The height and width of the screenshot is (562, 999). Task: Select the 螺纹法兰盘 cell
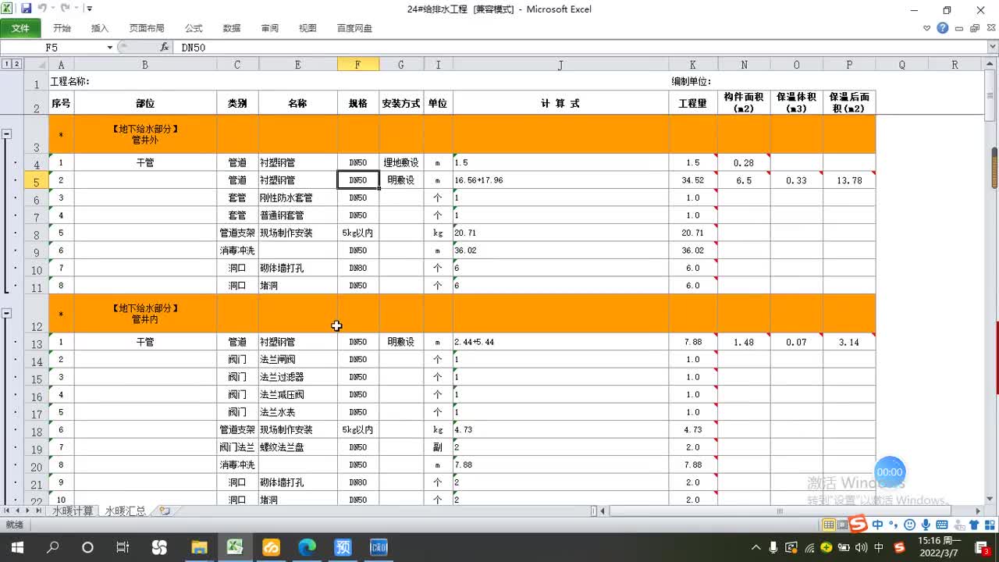pos(297,447)
